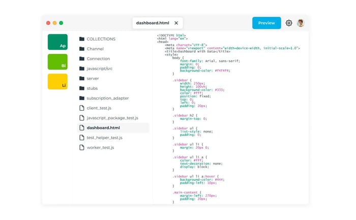Screen dimensions: 356x220
Task: Click the background-color #f4f4f4 line
Action: 205,71
